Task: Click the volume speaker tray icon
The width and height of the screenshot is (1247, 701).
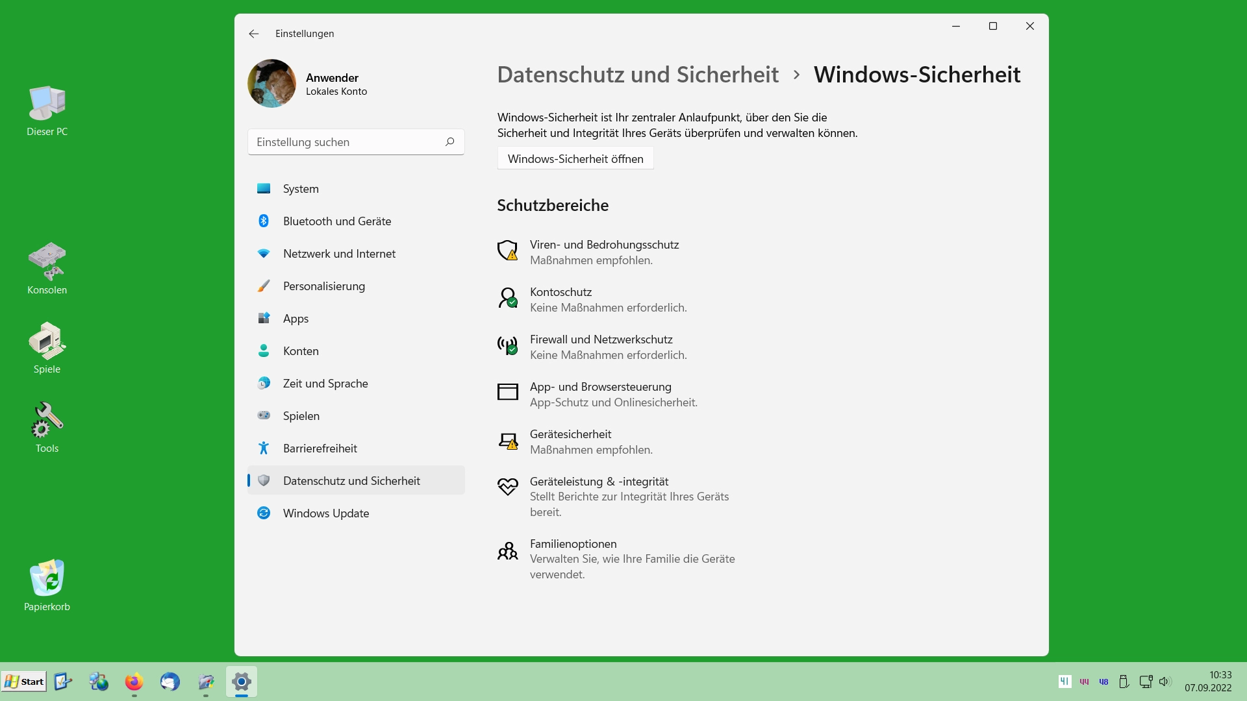Action: click(1165, 682)
